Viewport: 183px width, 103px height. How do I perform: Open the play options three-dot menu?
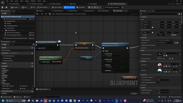(x=100, y=7)
